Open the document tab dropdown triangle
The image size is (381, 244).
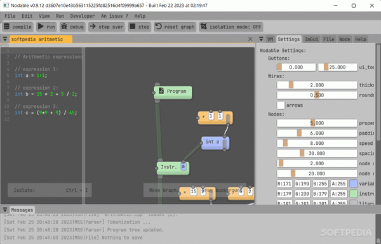tap(5, 39)
